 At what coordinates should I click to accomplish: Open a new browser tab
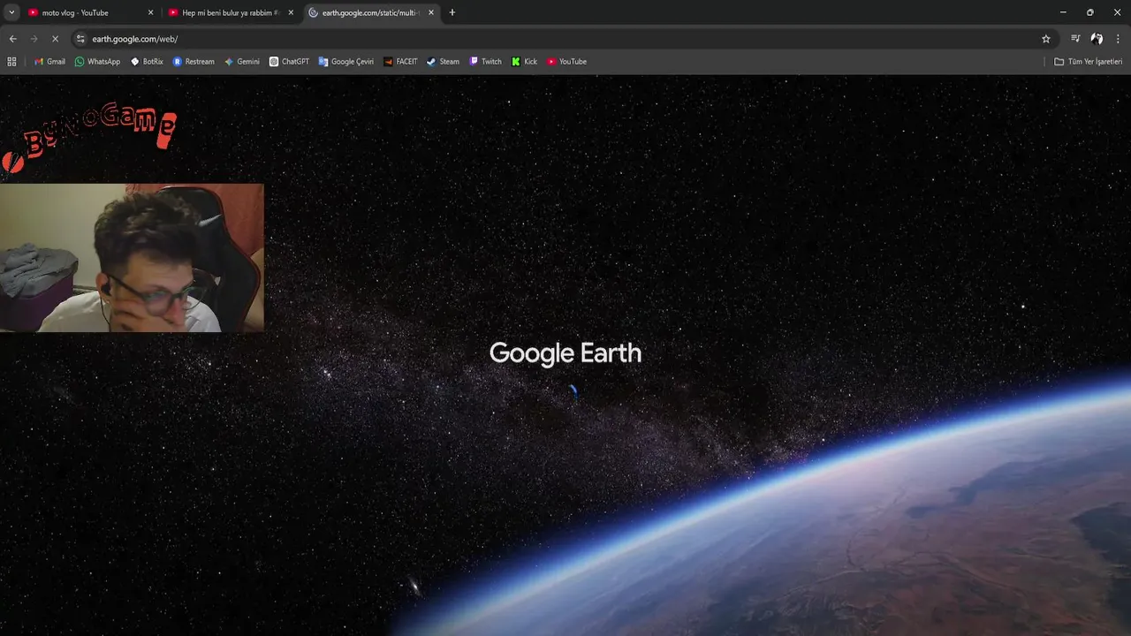coord(452,12)
